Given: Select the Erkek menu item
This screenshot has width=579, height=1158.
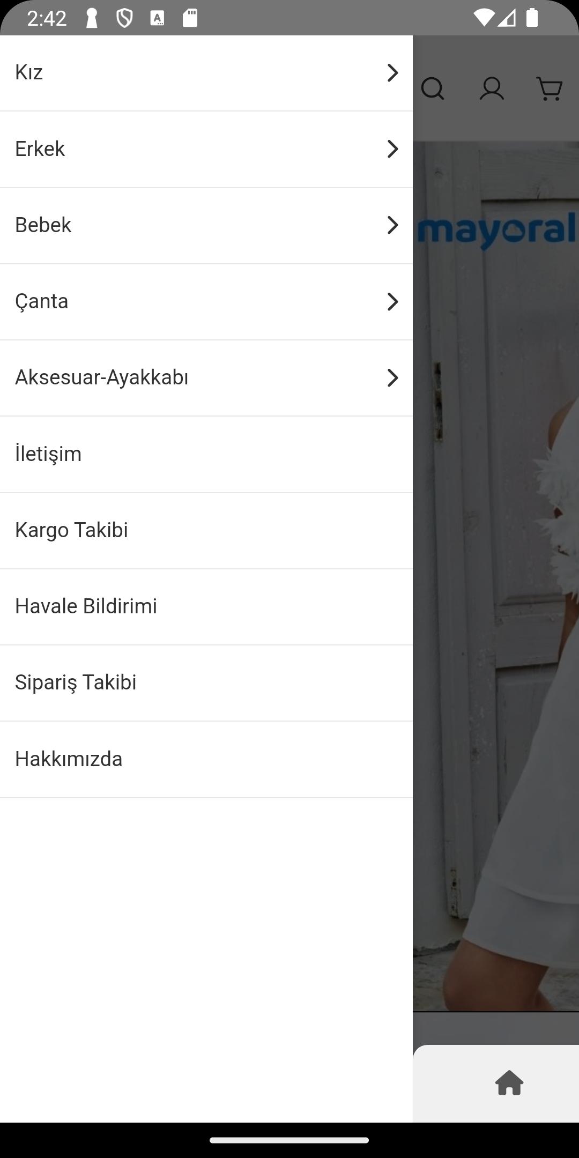Looking at the screenshot, I should click(x=206, y=149).
